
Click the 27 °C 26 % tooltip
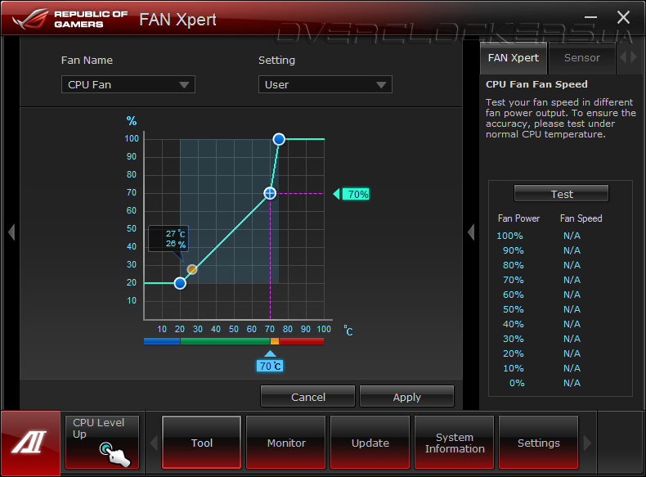tap(168, 239)
